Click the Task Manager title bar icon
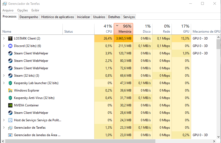 click(x=5, y=4)
